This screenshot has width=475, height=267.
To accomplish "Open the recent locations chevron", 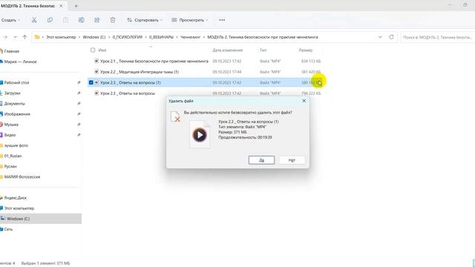I will coord(15,37).
